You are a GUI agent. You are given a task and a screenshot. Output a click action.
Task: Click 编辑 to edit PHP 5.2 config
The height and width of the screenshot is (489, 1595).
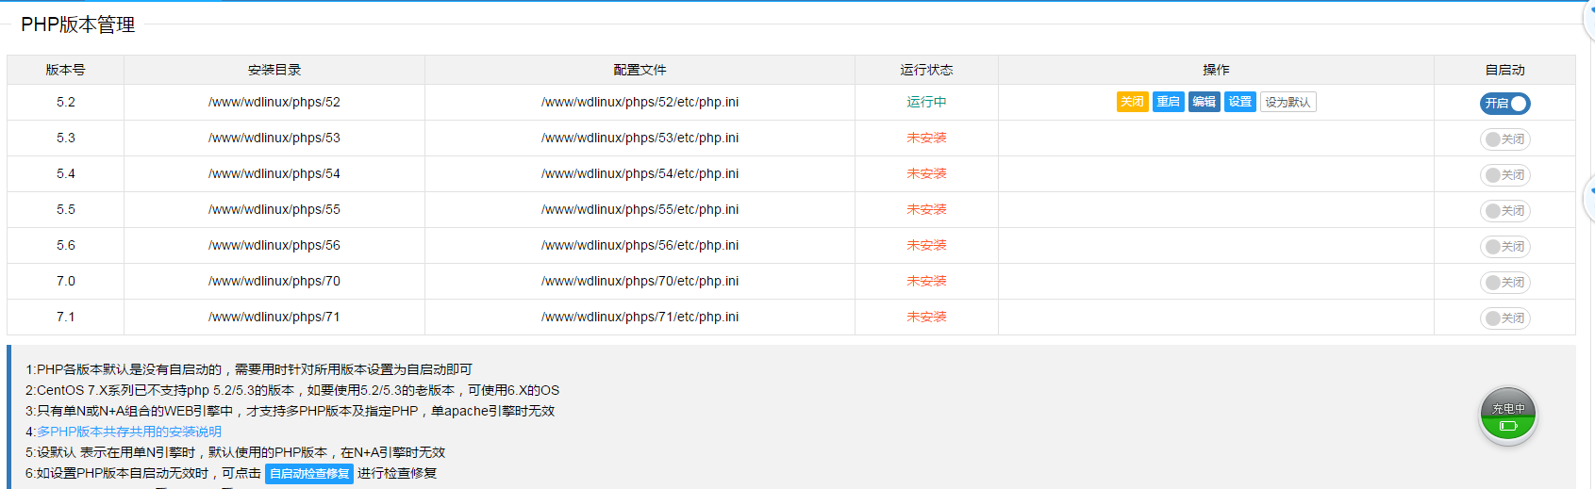point(1204,102)
